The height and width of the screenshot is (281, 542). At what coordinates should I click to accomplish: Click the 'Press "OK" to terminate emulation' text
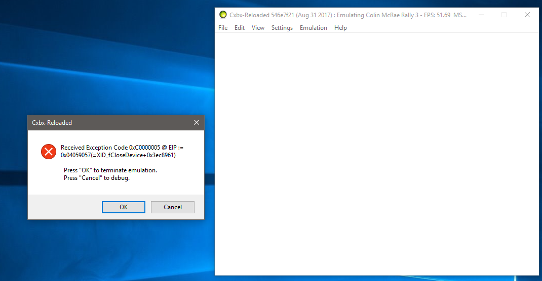coord(110,170)
